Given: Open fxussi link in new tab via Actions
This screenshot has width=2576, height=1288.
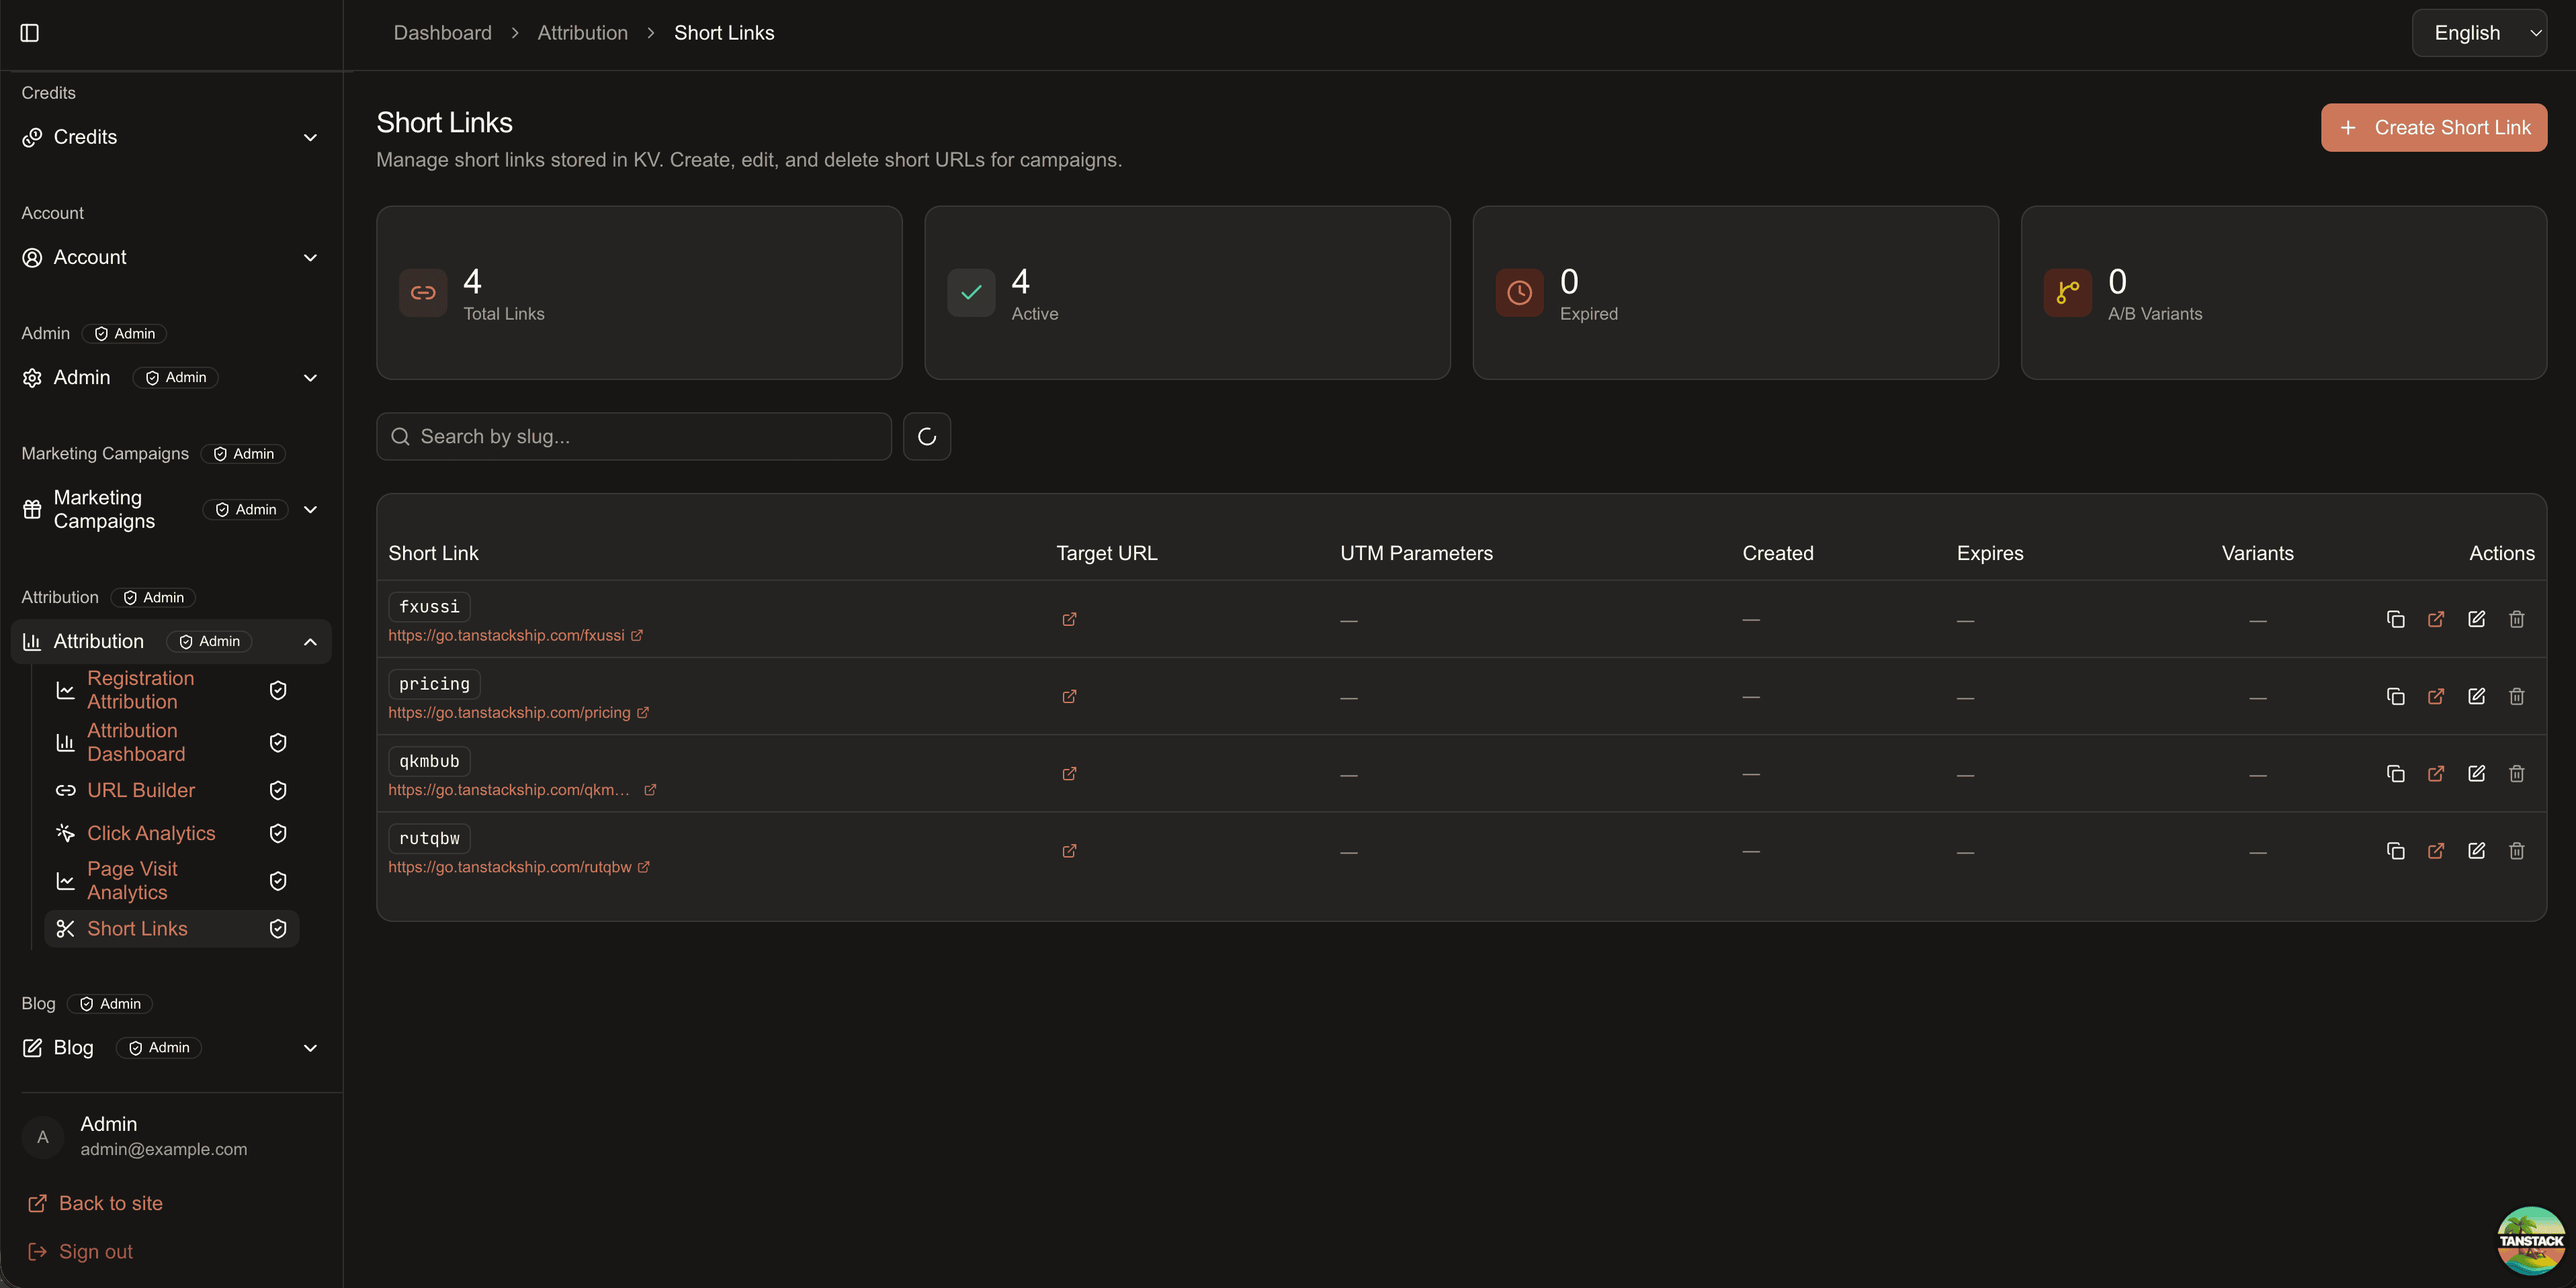Looking at the screenshot, I should (x=2436, y=620).
